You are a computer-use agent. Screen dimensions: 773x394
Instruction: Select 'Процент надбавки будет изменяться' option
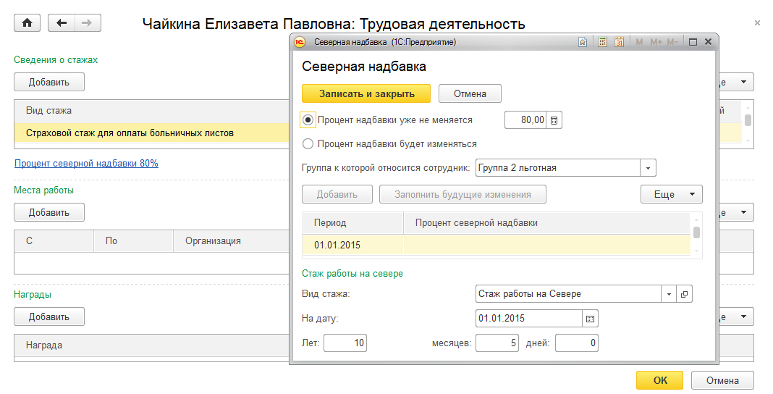click(308, 143)
